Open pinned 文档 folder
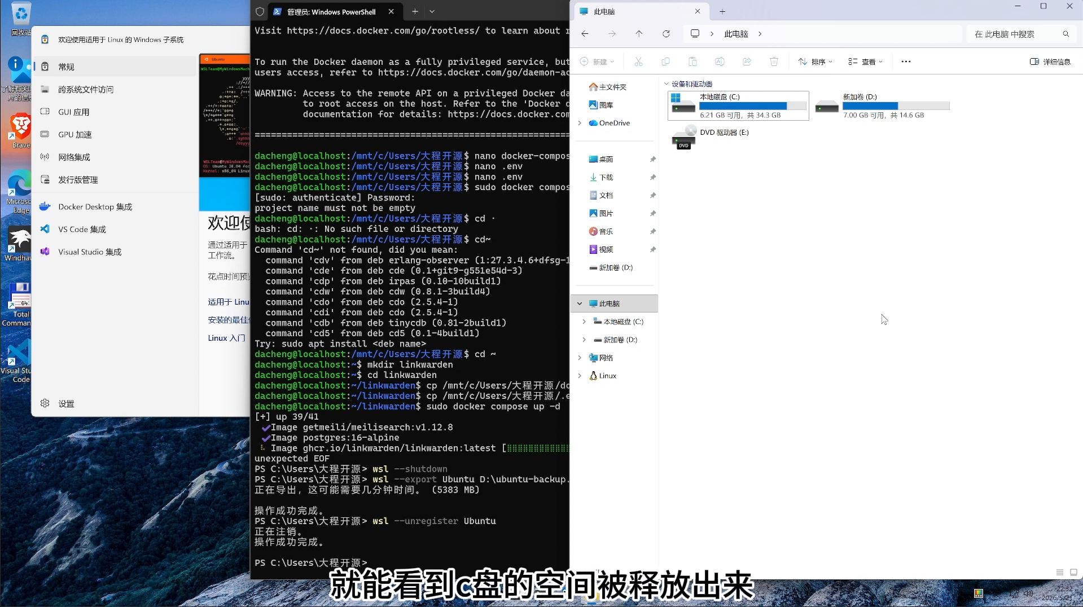 coord(600,195)
